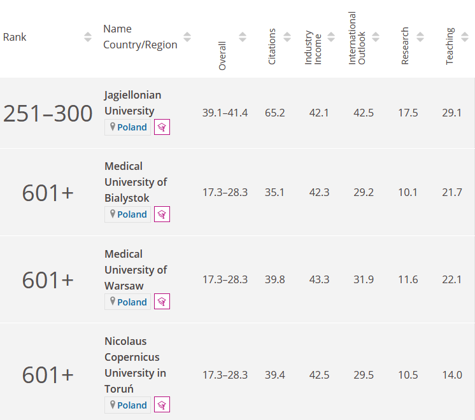The height and width of the screenshot is (420, 475).
Task: Click graduation cap icon for Medical University of Warsaw
Action: coord(162,302)
